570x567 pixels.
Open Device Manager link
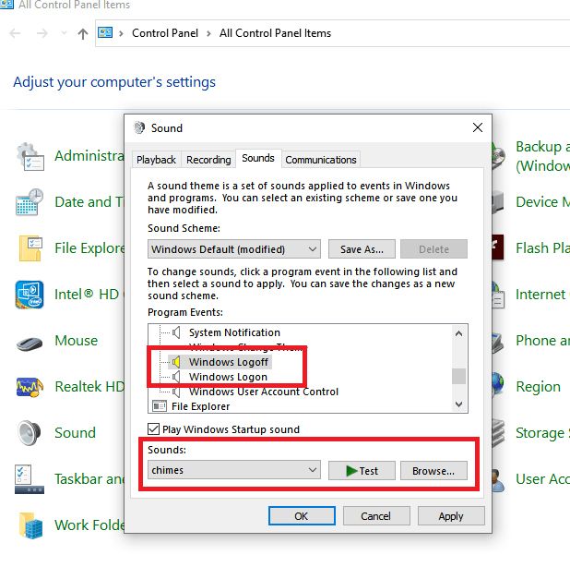[x=542, y=201]
